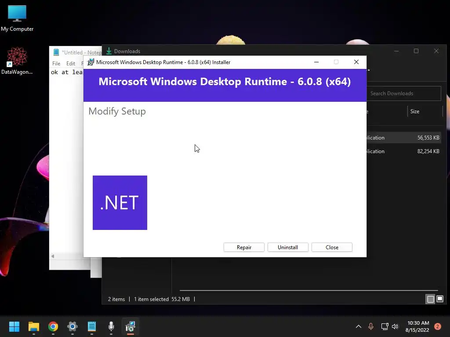Open the Edit menu in Notepad
This screenshot has width=450, height=337.
tap(71, 63)
